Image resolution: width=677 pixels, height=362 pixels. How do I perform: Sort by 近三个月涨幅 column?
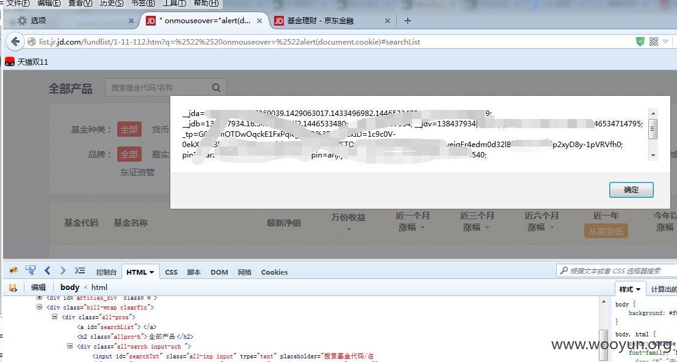pyautogui.click(x=477, y=221)
